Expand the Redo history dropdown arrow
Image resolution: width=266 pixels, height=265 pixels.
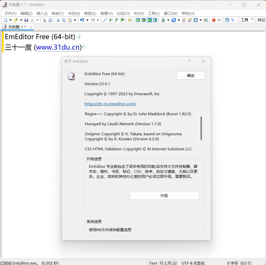click(98, 20)
